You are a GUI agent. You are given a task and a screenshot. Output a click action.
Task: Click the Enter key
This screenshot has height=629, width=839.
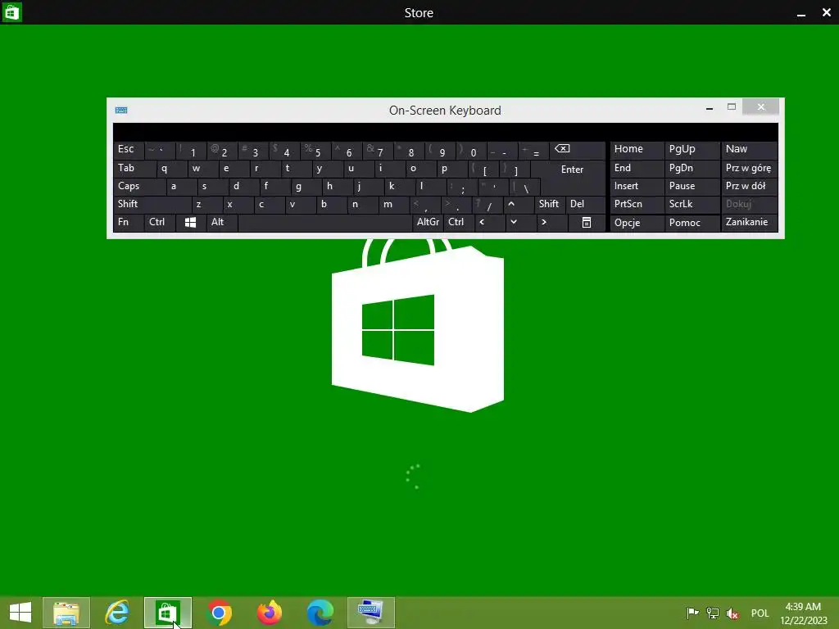(572, 177)
